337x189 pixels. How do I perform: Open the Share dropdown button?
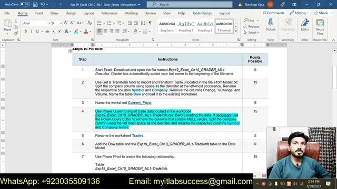coord(323,13)
